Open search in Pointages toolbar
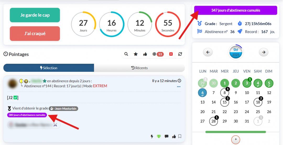This screenshot has height=145, width=283. tap(126, 54)
